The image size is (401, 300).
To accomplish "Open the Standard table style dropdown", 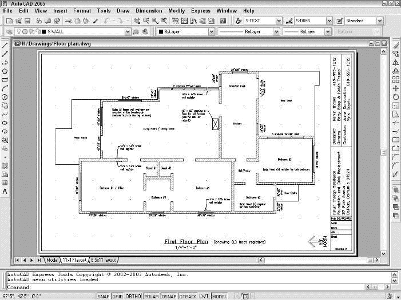I will tap(380, 21).
